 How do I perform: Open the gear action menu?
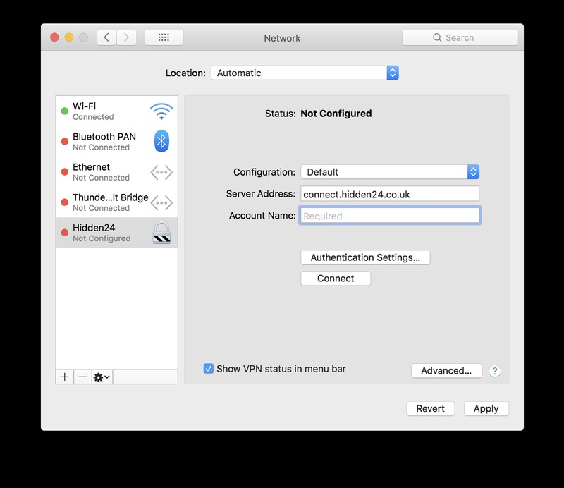[x=102, y=377]
